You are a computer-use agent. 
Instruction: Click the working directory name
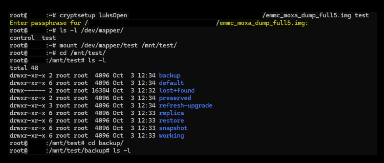click(x=171, y=136)
